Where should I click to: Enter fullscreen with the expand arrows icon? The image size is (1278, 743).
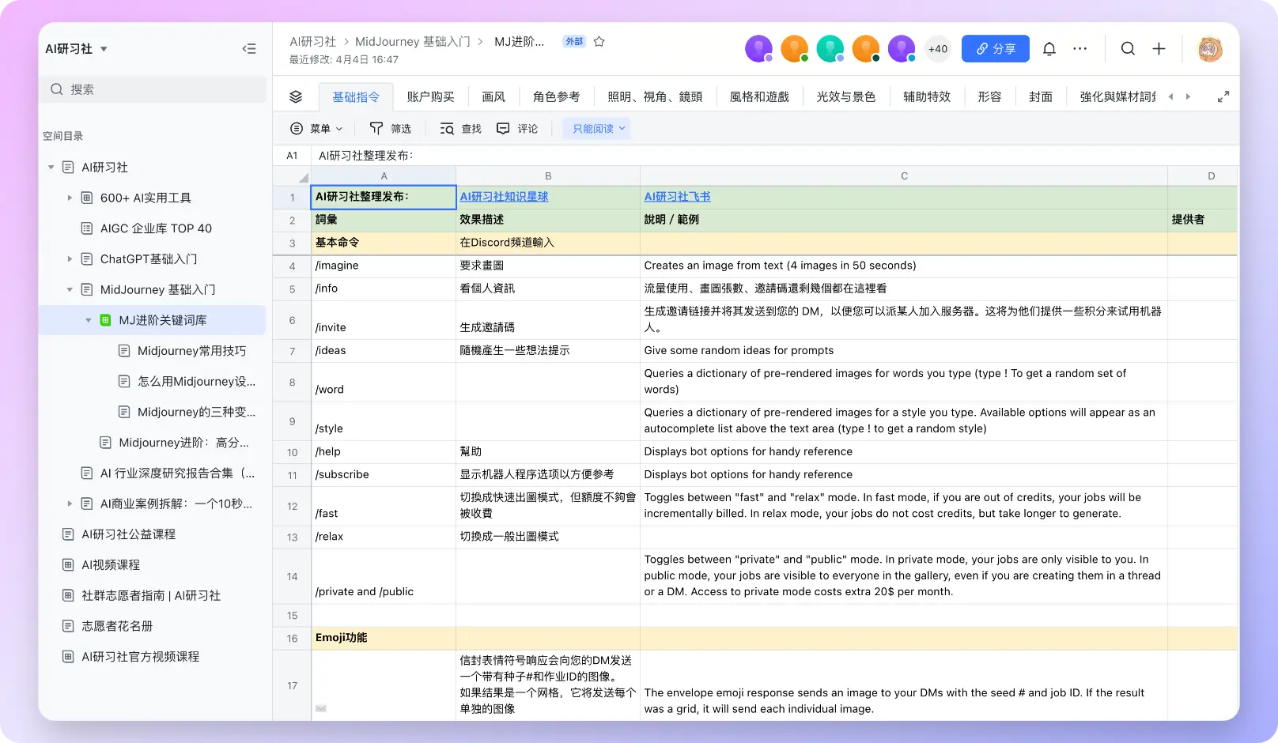click(1223, 96)
